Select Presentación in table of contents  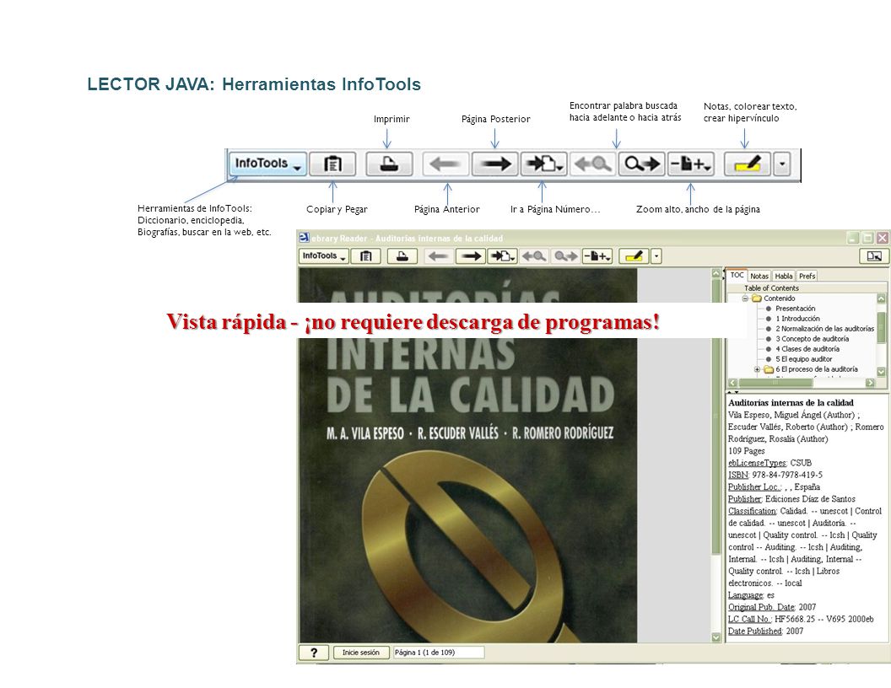(795, 309)
